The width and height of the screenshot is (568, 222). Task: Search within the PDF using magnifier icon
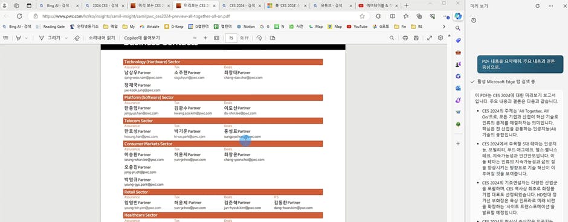click(392, 38)
